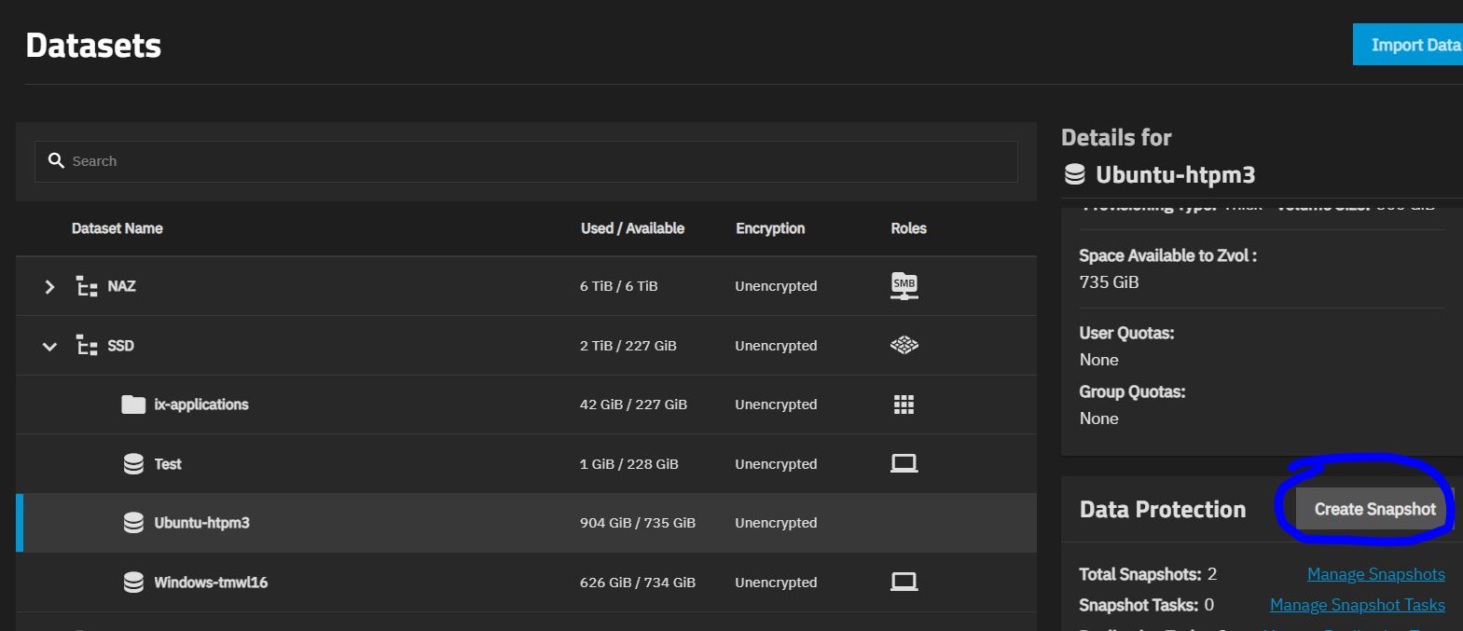Click the ix-applications apps grid role icon
The width and height of the screenshot is (1463, 631).
[x=904, y=405]
